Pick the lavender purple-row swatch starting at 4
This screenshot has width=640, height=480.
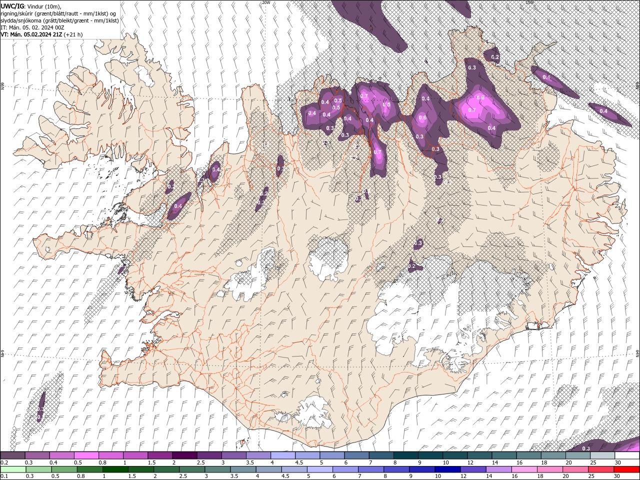pyautogui.click(x=282, y=455)
